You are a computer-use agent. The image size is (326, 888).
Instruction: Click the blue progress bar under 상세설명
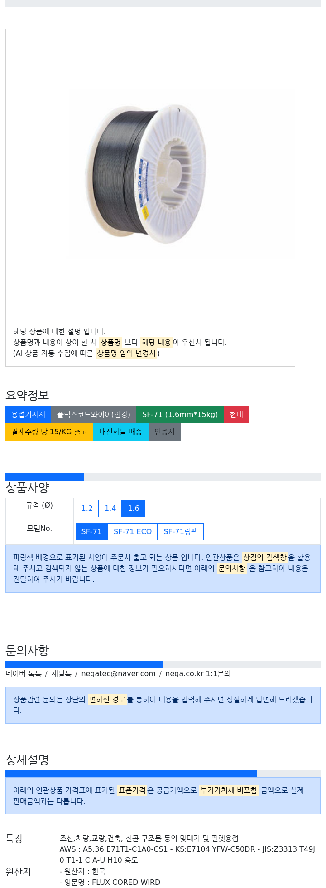[131, 774]
